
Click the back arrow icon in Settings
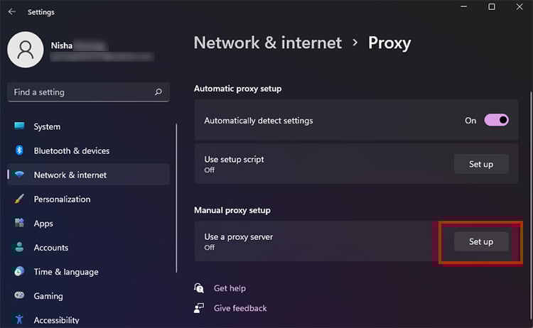click(x=12, y=12)
